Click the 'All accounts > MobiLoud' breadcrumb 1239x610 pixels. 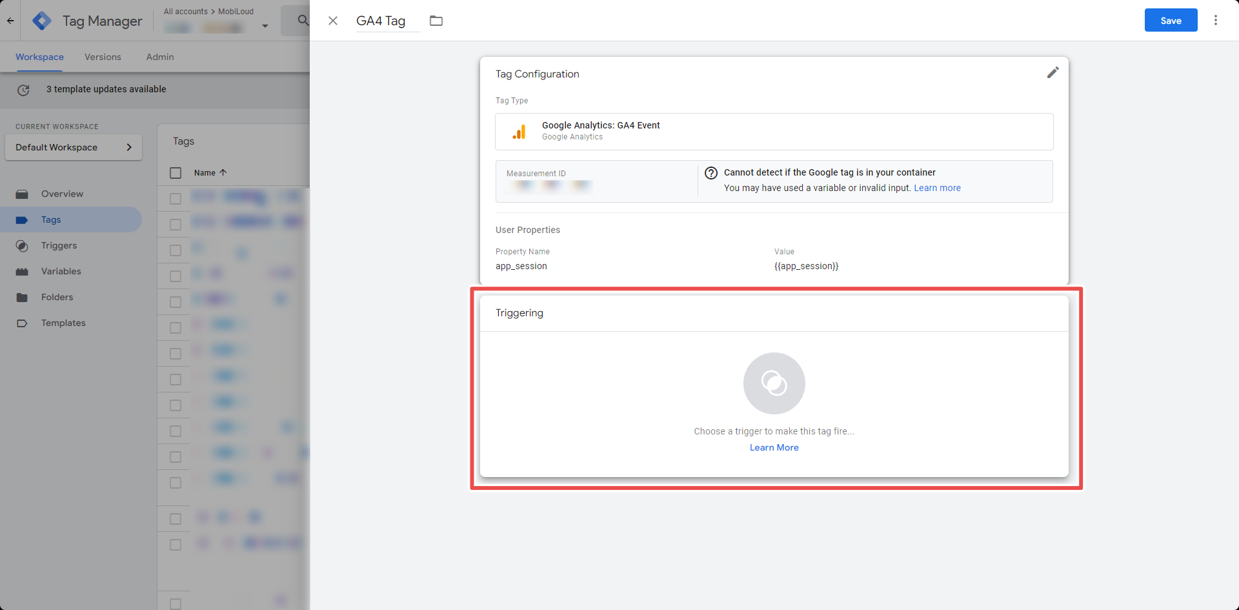(208, 12)
